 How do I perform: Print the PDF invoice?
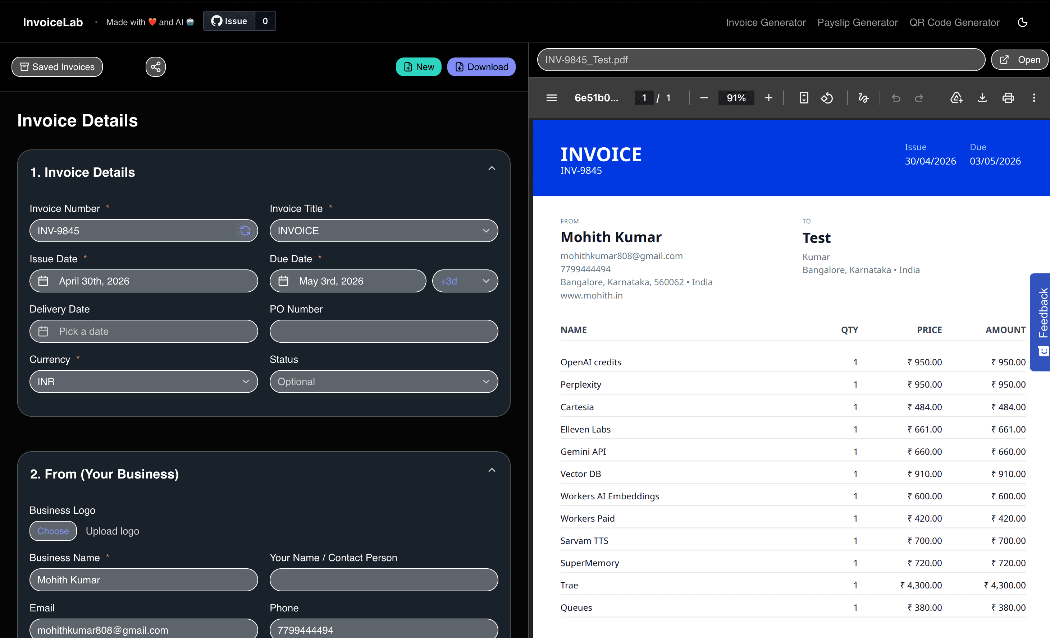click(1008, 98)
